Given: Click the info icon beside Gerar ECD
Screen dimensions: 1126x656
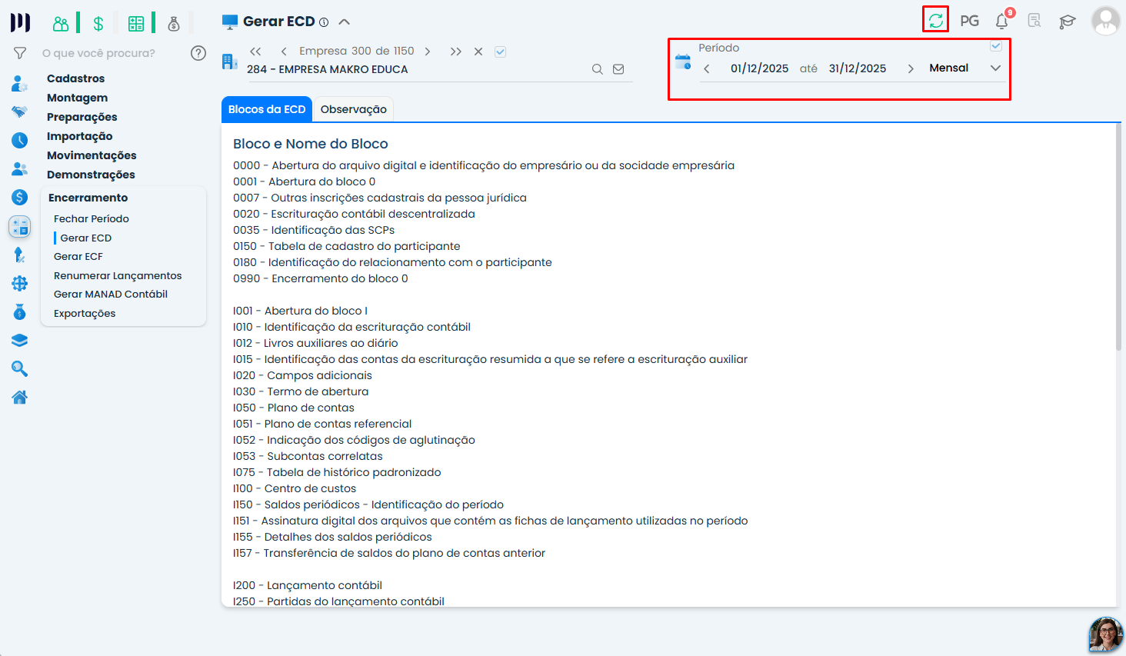Looking at the screenshot, I should coord(324,22).
